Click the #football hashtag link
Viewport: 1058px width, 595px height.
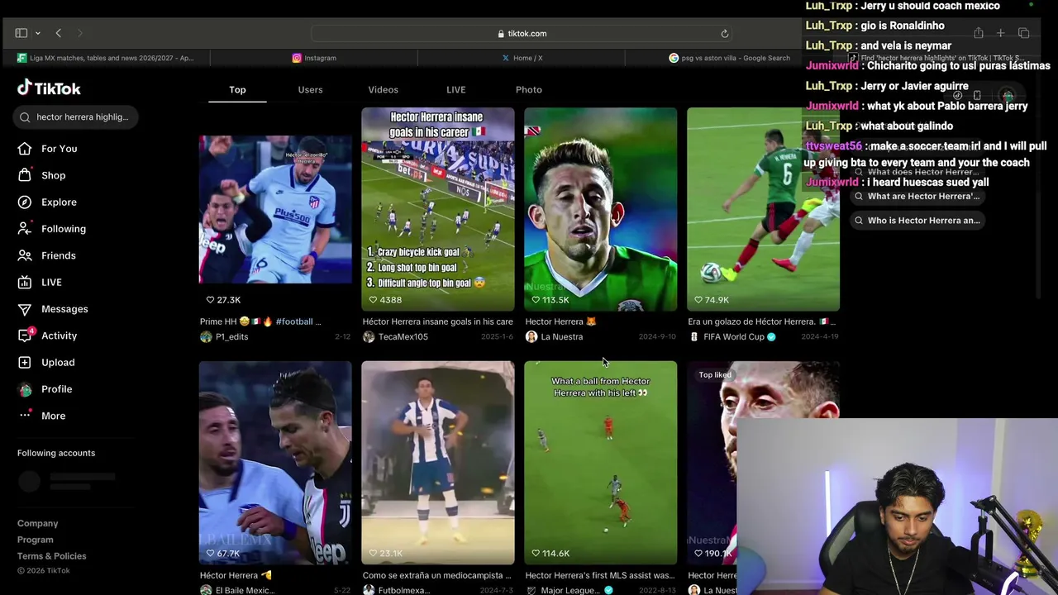click(x=294, y=321)
